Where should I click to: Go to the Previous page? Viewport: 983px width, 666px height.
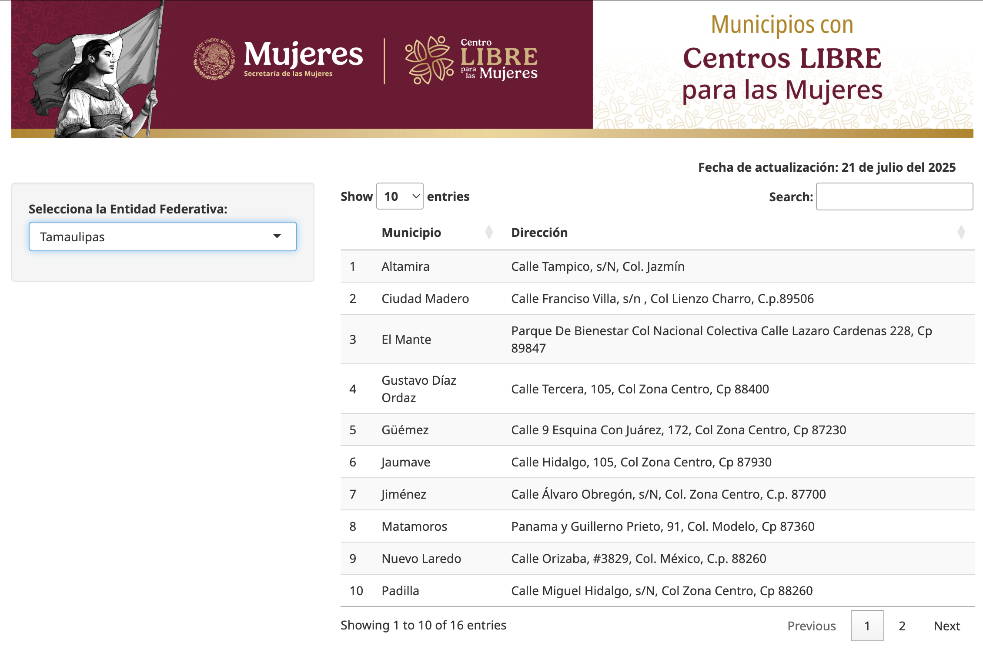click(x=812, y=626)
